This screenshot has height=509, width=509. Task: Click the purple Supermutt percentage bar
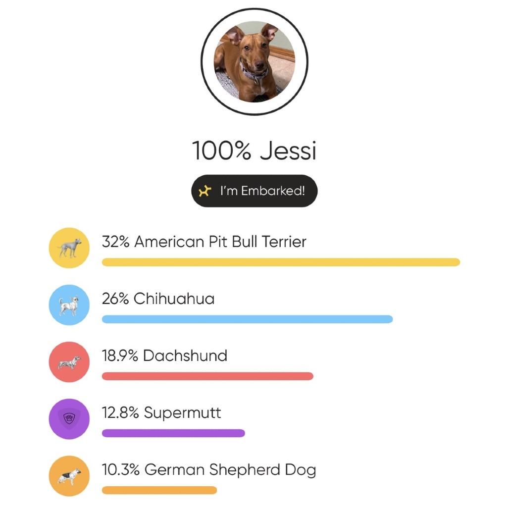173,433
